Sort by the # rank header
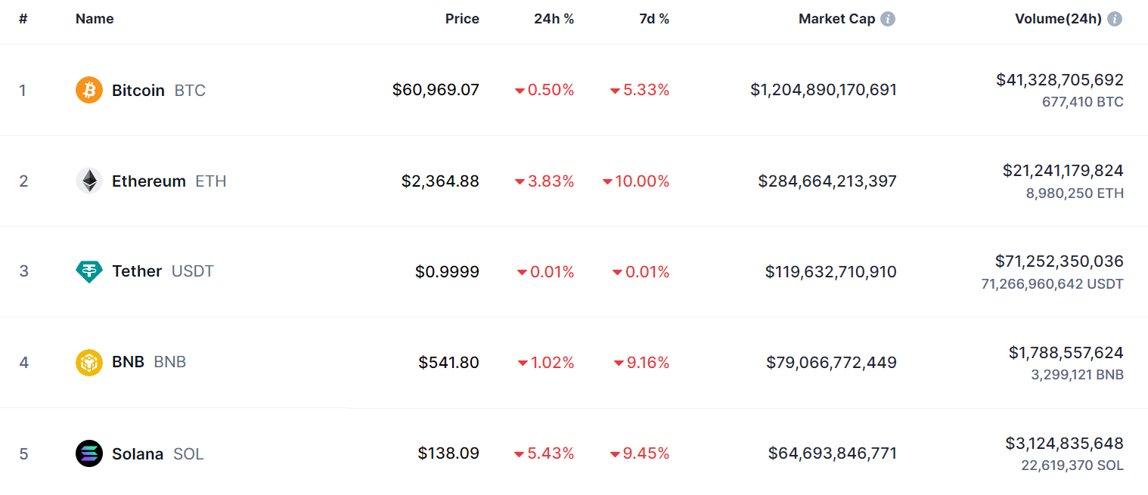Screen dimensions: 1148x495 pyautogui.click(x=23, y=19)
